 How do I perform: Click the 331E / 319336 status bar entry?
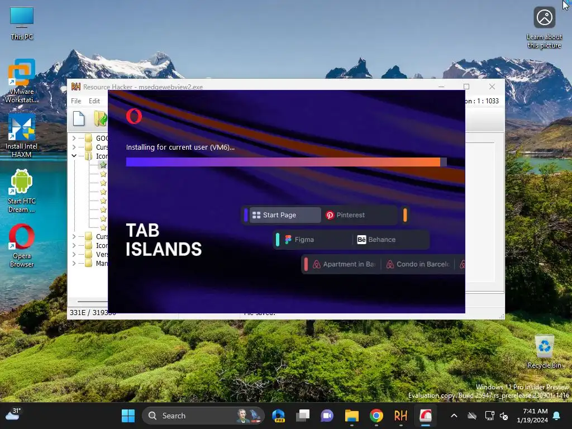(93, 313)
